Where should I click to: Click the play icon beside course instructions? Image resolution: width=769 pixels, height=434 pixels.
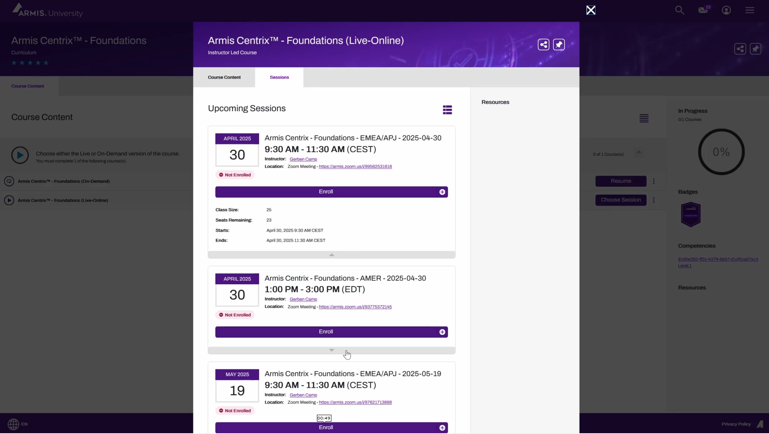pyautogui.click(x=20, y=155)
